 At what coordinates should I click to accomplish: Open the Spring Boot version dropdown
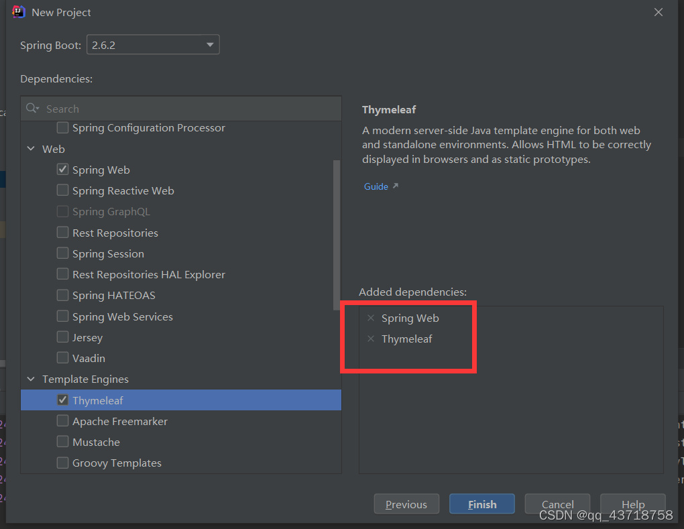point(153,45)
